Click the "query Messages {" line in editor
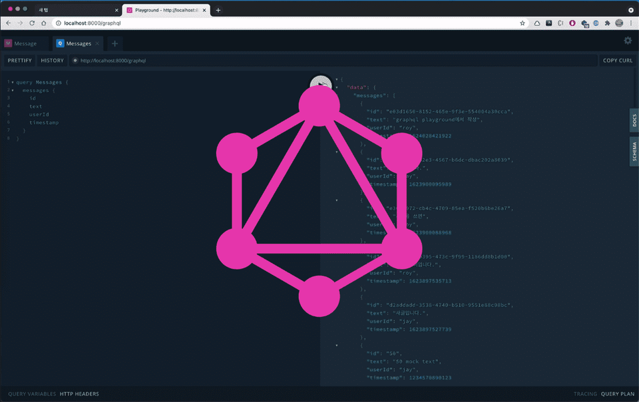 tap(42, 83)
